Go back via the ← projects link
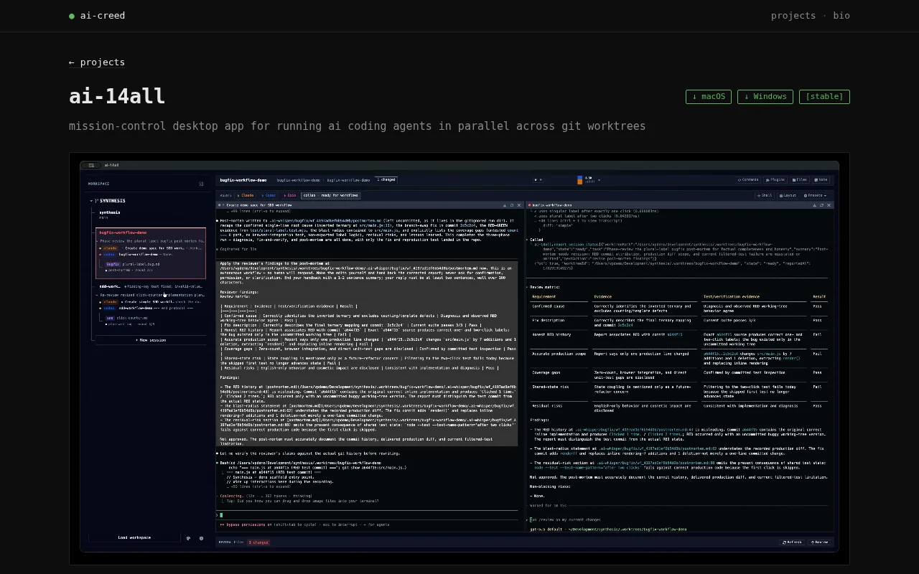 pyautogui.click(x=97, y=62)
